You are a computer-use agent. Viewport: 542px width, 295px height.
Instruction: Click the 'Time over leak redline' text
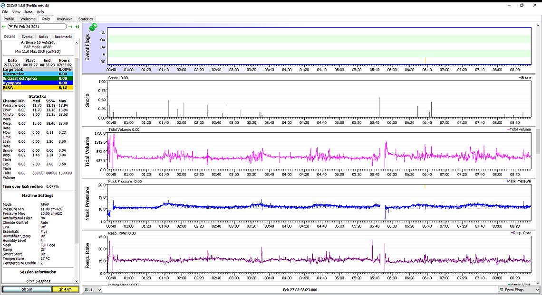point(23,186)
